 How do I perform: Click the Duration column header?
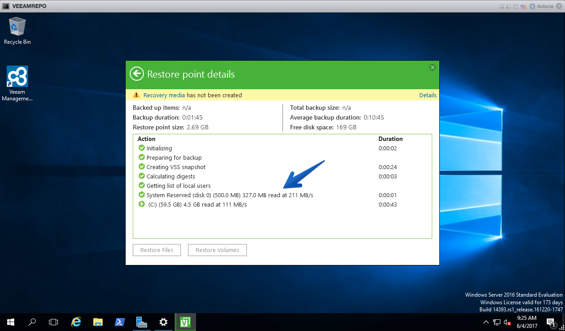coord(390,139)
